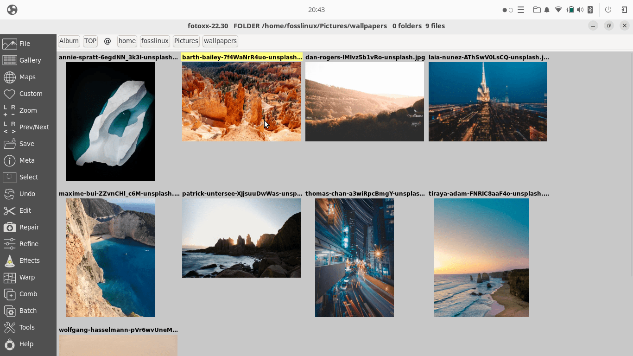Select the Zoom tool

28,110
